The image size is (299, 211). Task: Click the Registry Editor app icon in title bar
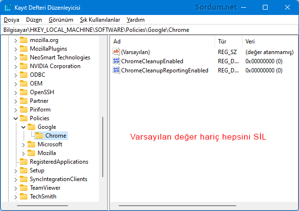(x=8, y=8)
